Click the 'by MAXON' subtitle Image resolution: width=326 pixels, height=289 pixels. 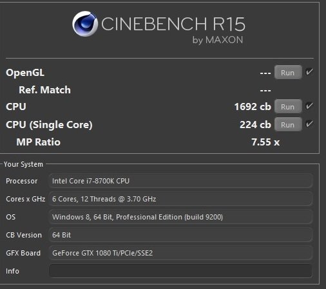(x=218, y=40)
